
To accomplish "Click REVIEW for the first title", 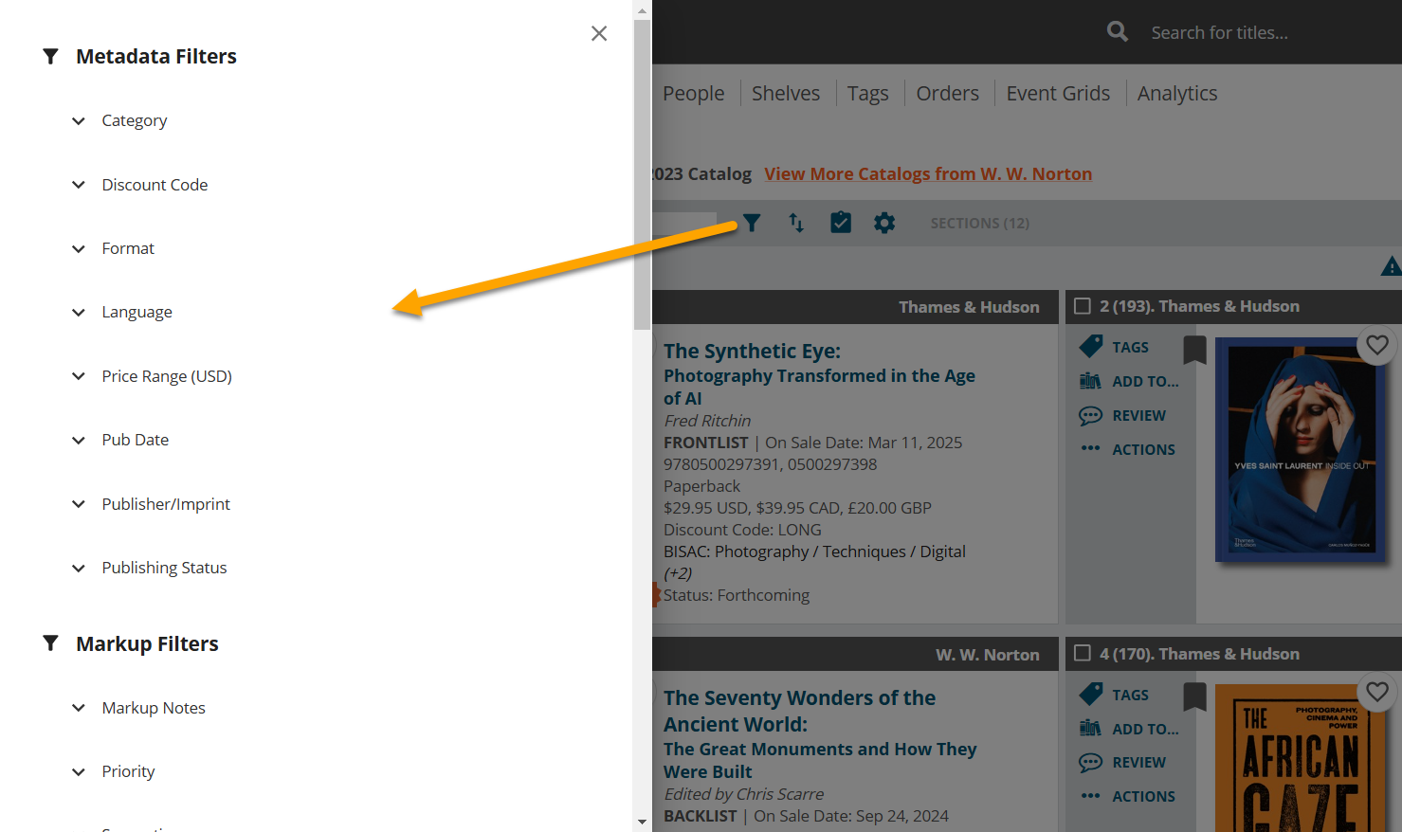I will [x=1138, y=416].
